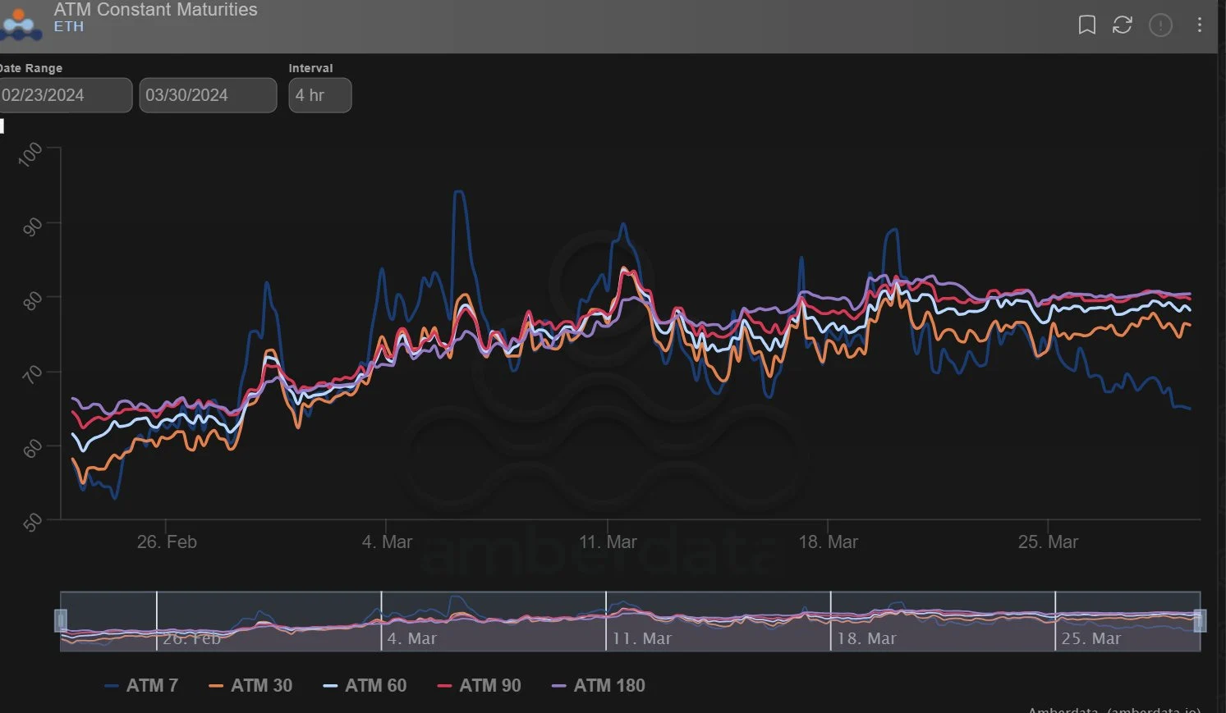Viewport: 1226px width, 713px height.
Task: Click the 11. Mar x-axis label
Action: (x=608, y=542)
